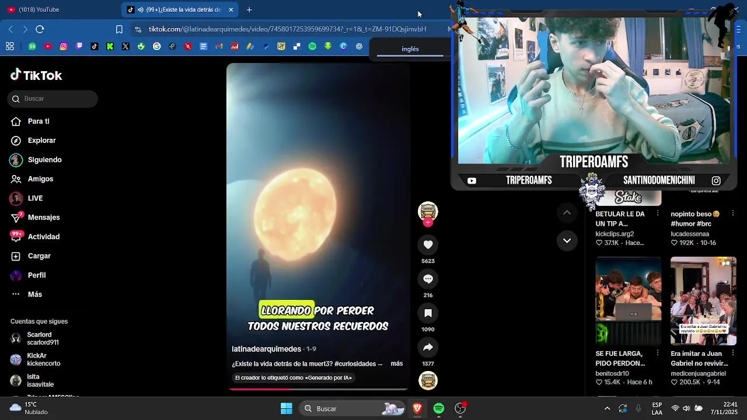747x420 pixels.
Task: Save video using the bookmark icon
Action: coord(428,313)
